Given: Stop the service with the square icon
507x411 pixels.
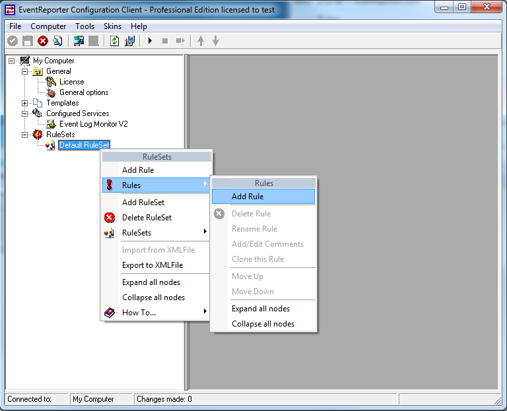Looking at the screenshot, I should click(x=165, y=41).
